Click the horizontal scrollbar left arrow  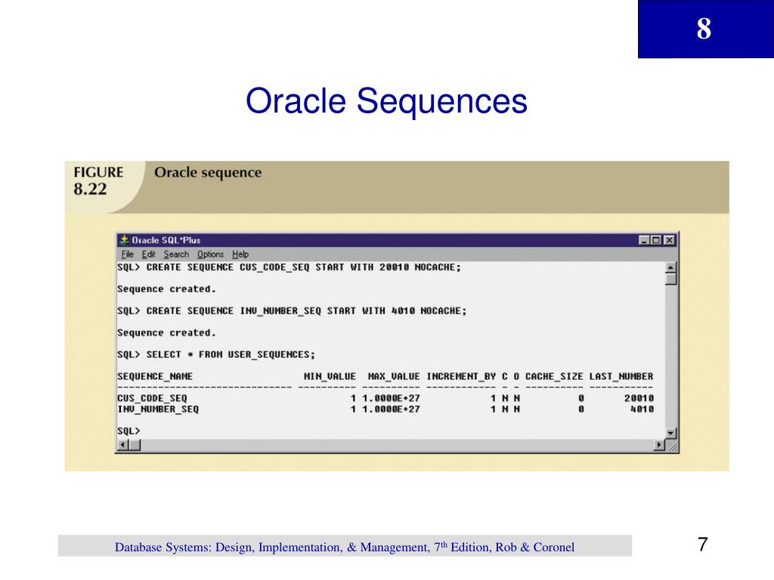[123, 446]
